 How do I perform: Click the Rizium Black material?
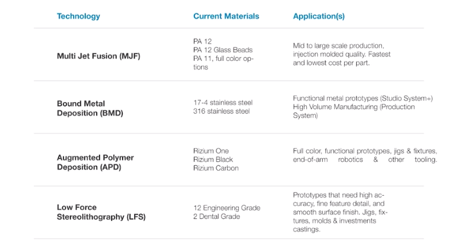[213, 160]
